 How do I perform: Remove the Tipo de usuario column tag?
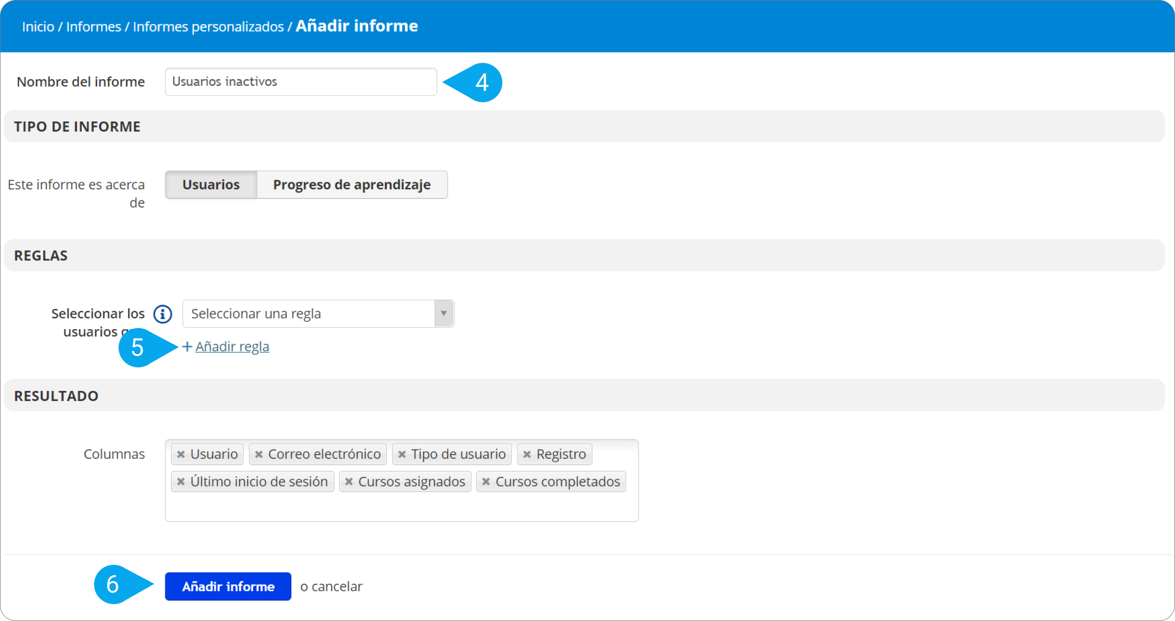point(402,454)
